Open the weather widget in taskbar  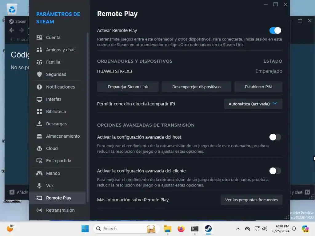pos(11,228)
